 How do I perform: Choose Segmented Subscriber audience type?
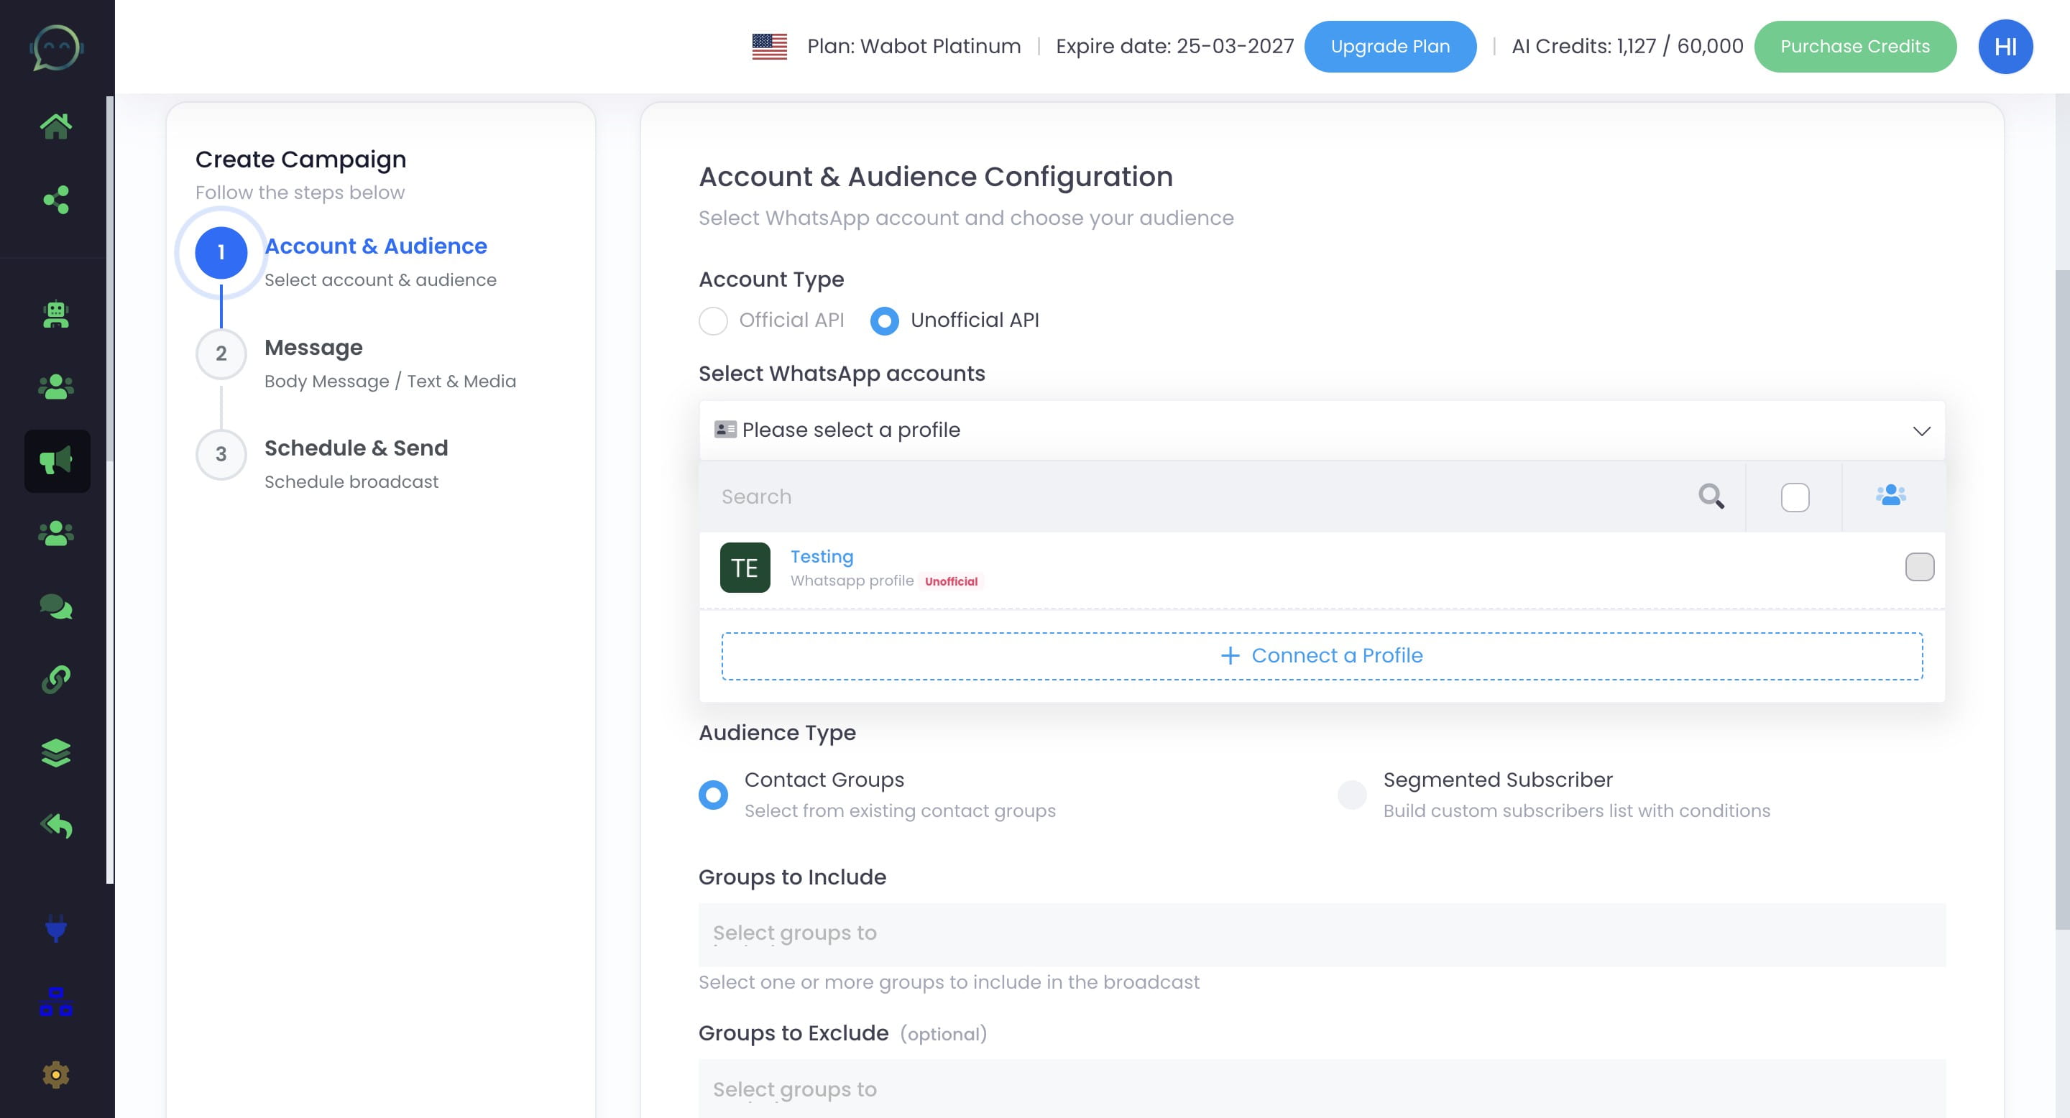(1351, 795)
